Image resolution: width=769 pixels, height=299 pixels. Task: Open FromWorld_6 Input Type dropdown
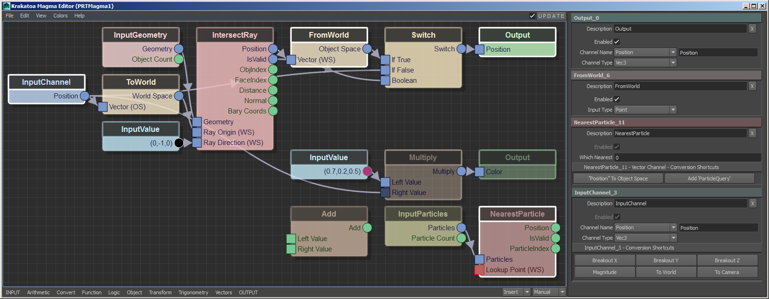645,110
